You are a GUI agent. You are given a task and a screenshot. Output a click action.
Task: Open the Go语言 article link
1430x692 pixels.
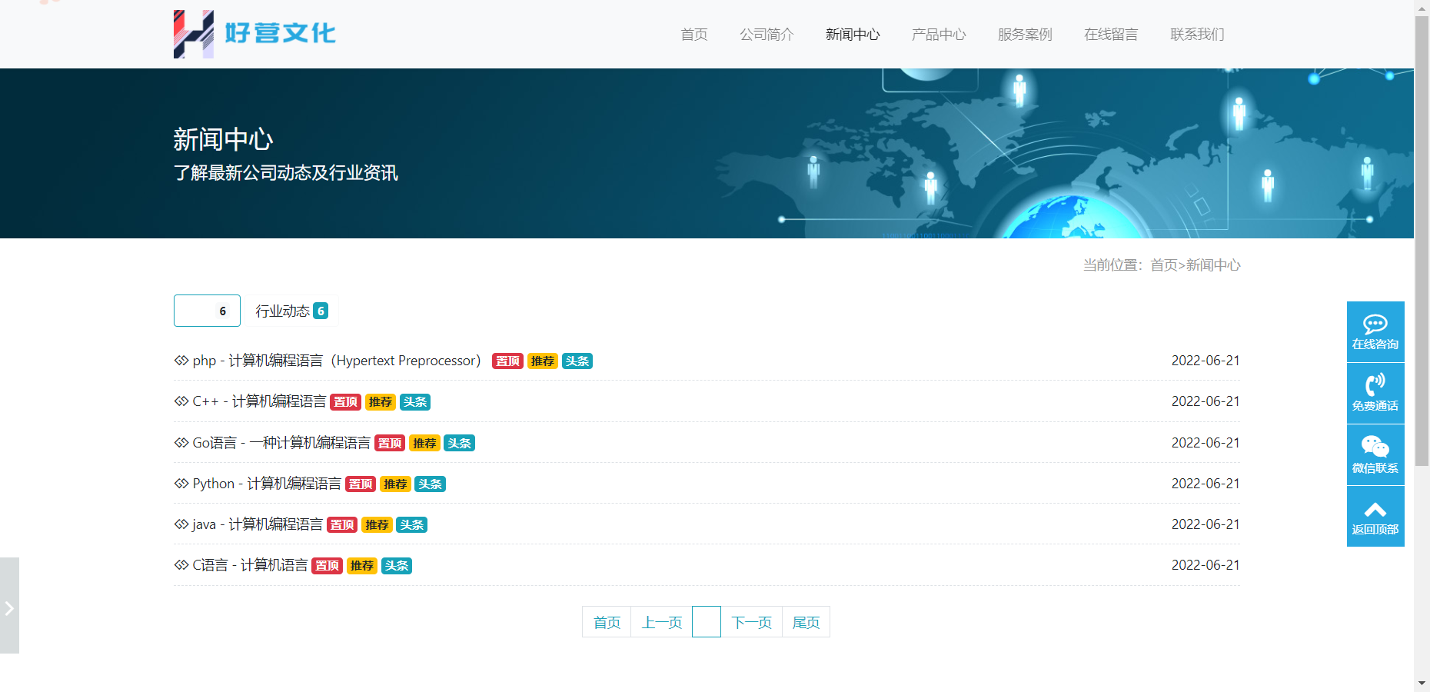[281, 443]
